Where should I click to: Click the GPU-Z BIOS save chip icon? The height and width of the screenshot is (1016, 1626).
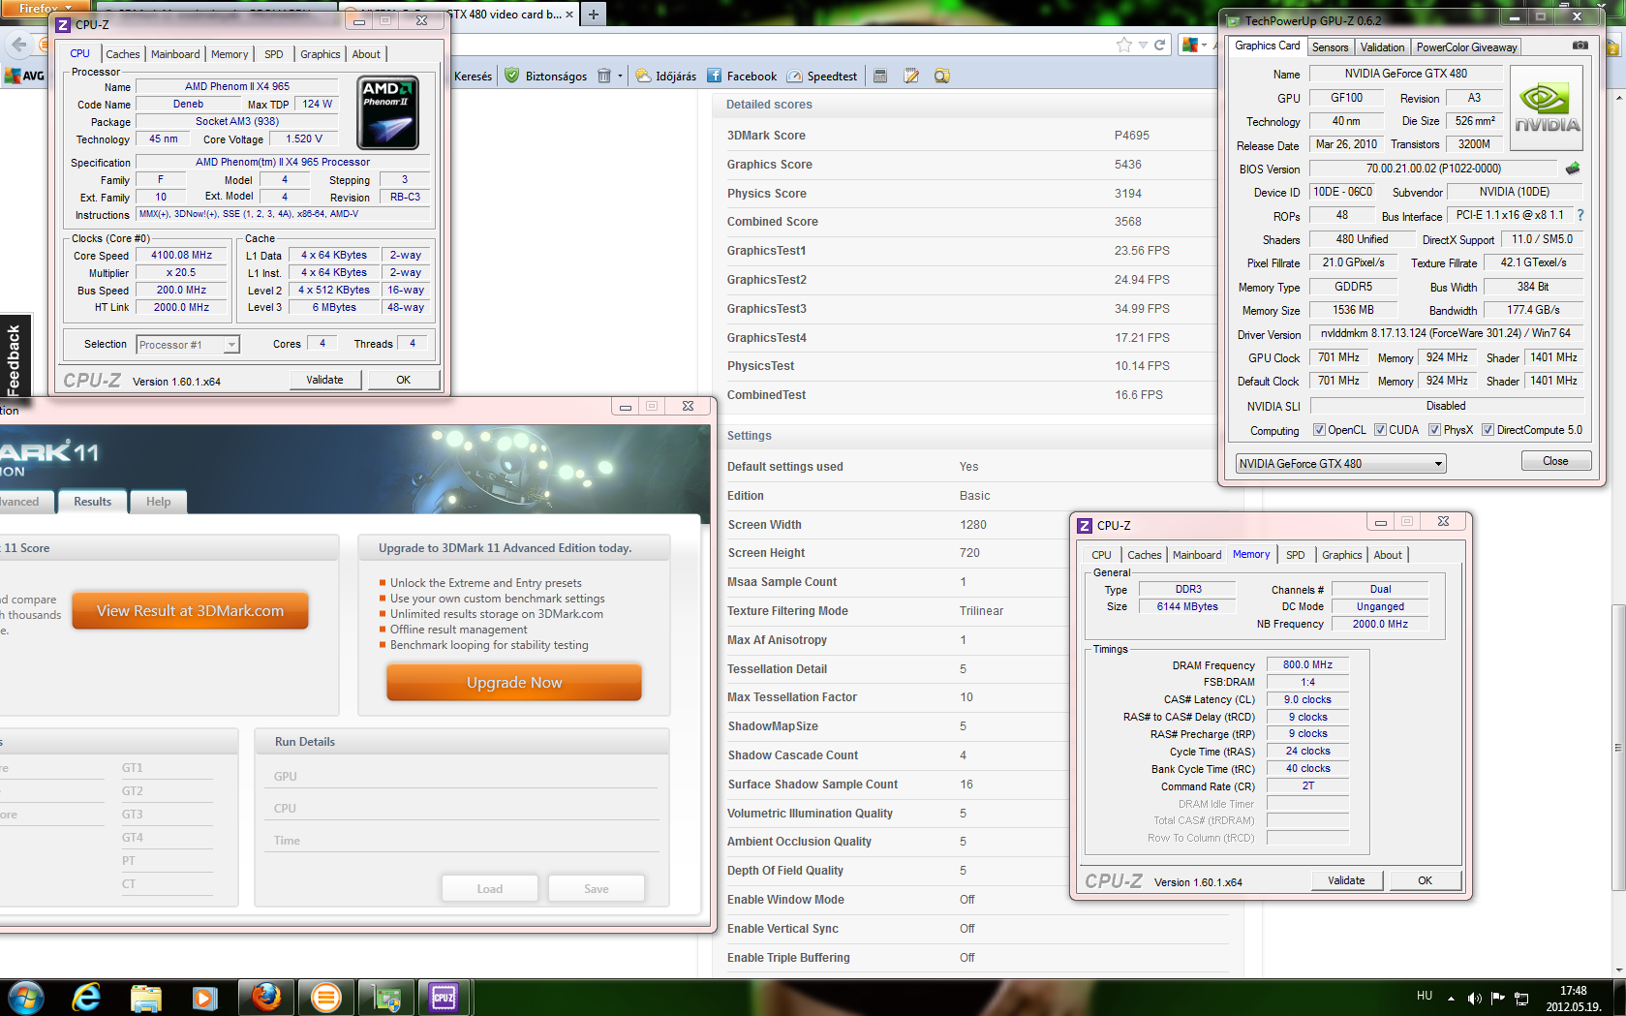1573,169
